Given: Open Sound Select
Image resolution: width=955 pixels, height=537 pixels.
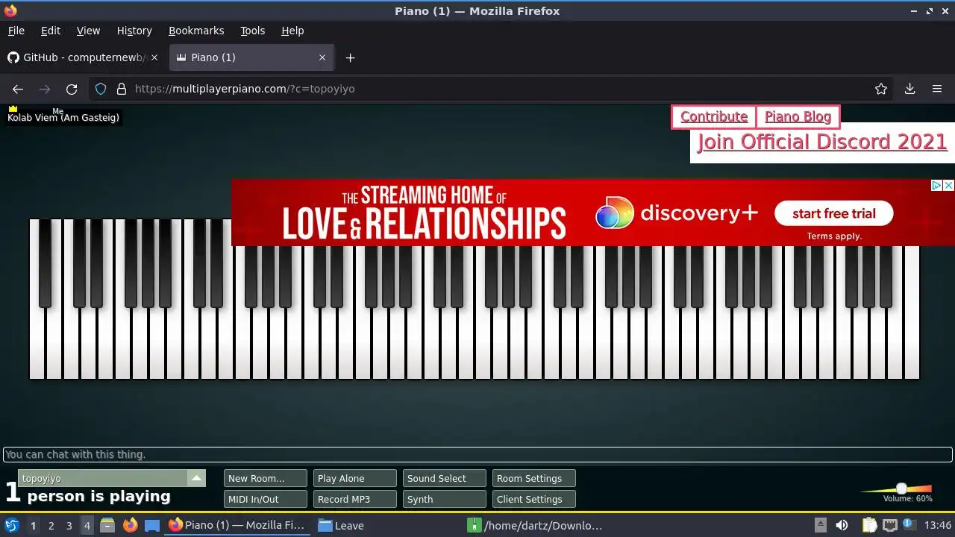Looking at the screenshot, I should point(445,478).
